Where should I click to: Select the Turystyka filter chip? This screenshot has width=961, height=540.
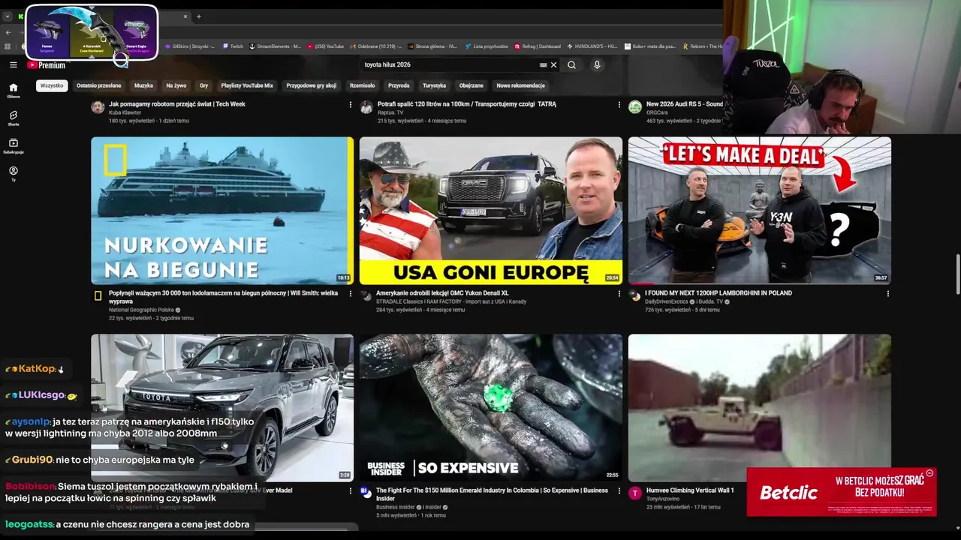(434, 85)
